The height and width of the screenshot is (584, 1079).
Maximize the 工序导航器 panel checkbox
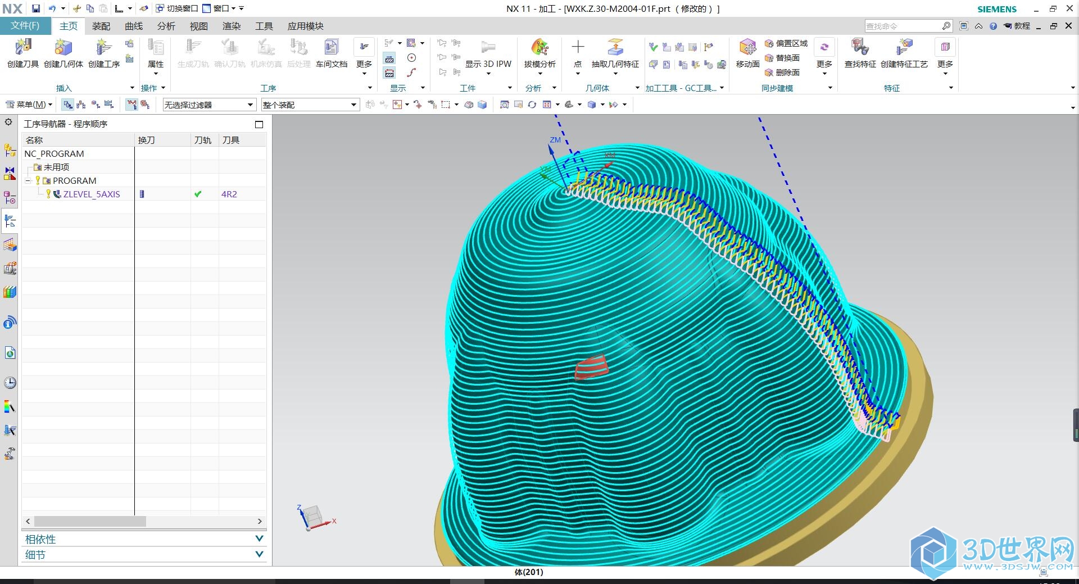259,124
